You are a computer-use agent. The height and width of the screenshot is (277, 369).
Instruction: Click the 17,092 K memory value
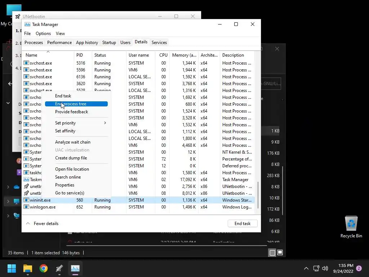pos(188,180)
